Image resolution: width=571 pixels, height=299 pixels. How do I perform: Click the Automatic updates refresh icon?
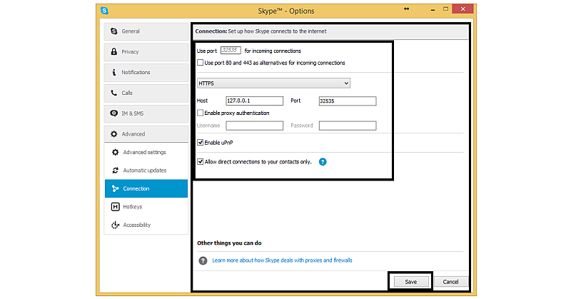[116, 171]
